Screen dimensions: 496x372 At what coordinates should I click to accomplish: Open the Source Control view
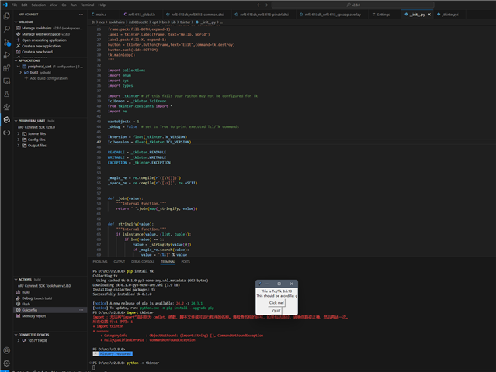coord(7,42)
